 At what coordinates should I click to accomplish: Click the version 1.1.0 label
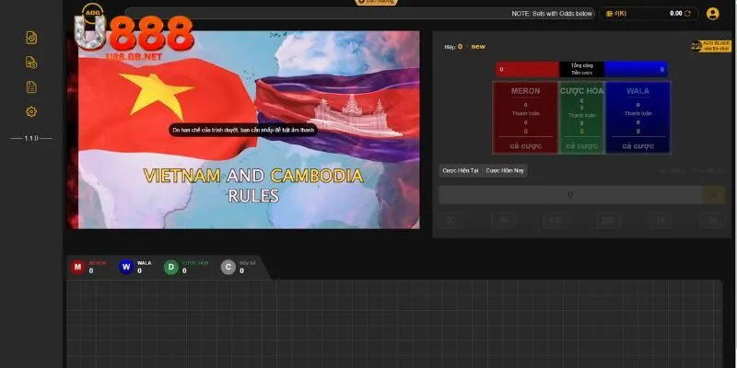pos(31,139)
